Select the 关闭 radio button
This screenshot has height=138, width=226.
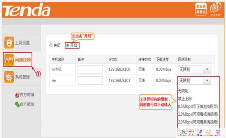pos(51,45)
